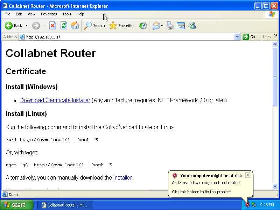Open the Tools menu
The image size is (280, 210).
tap(67, 14)
